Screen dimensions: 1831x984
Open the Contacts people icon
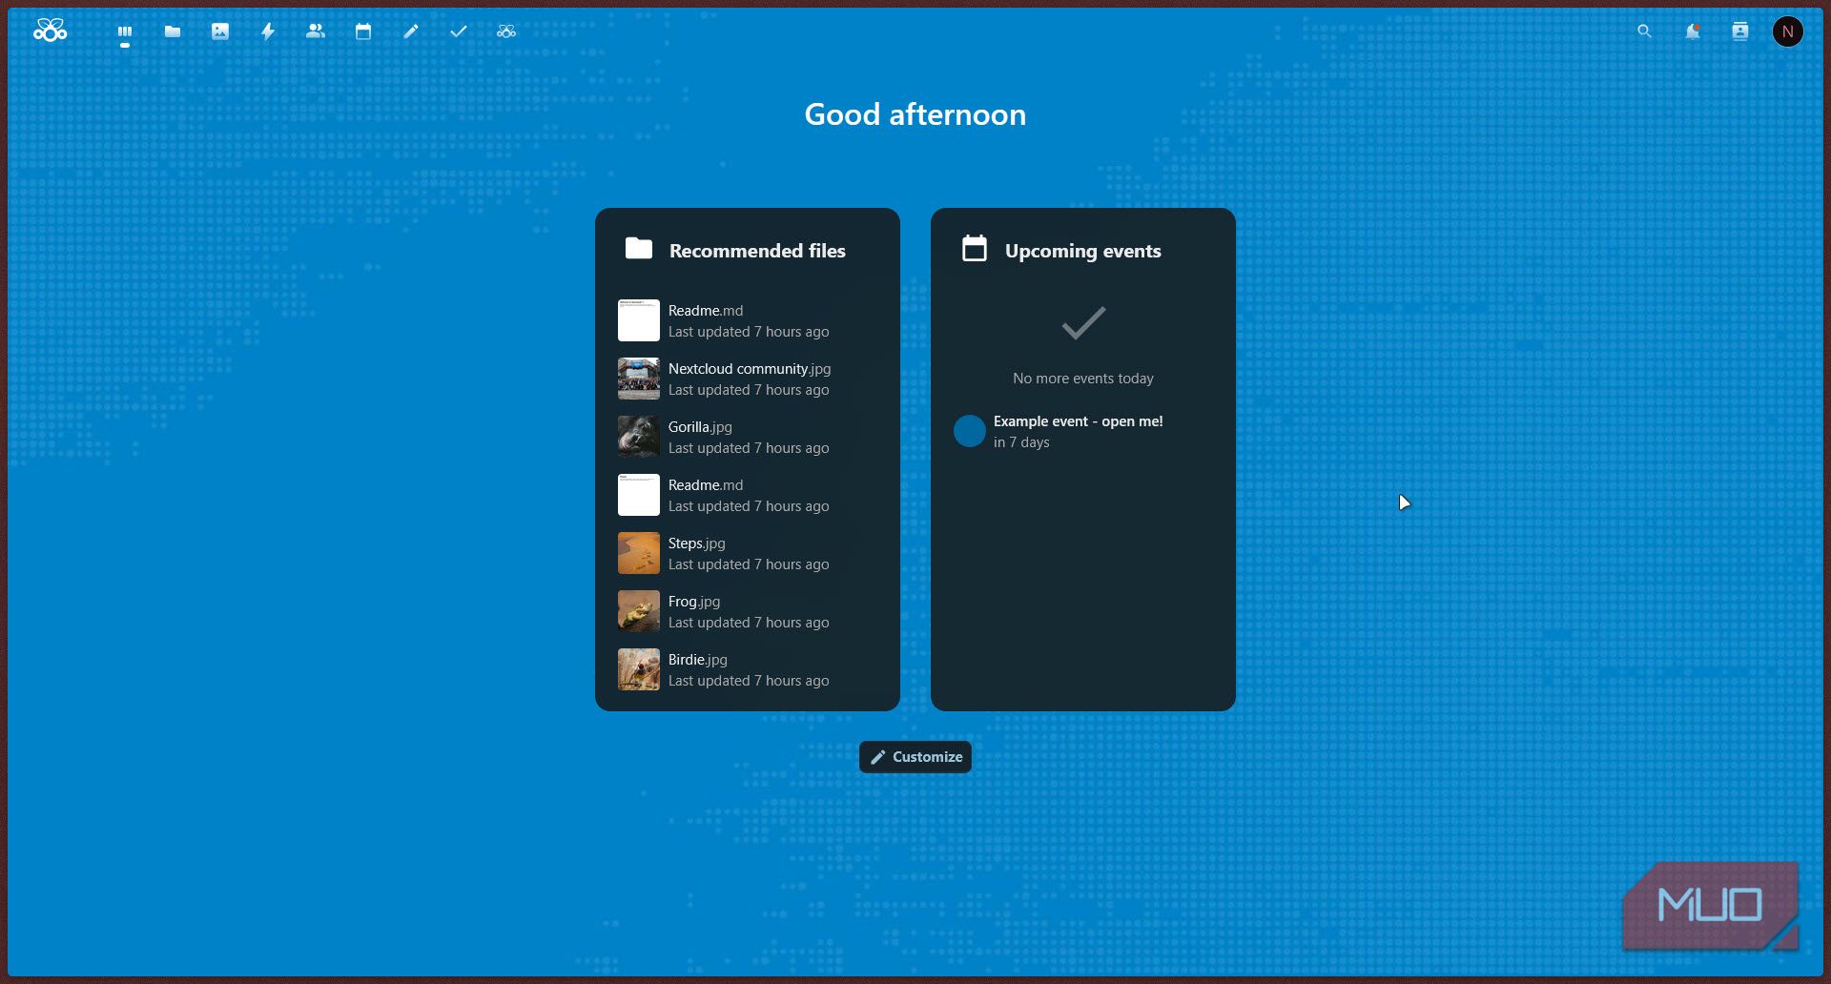point(316,31)
